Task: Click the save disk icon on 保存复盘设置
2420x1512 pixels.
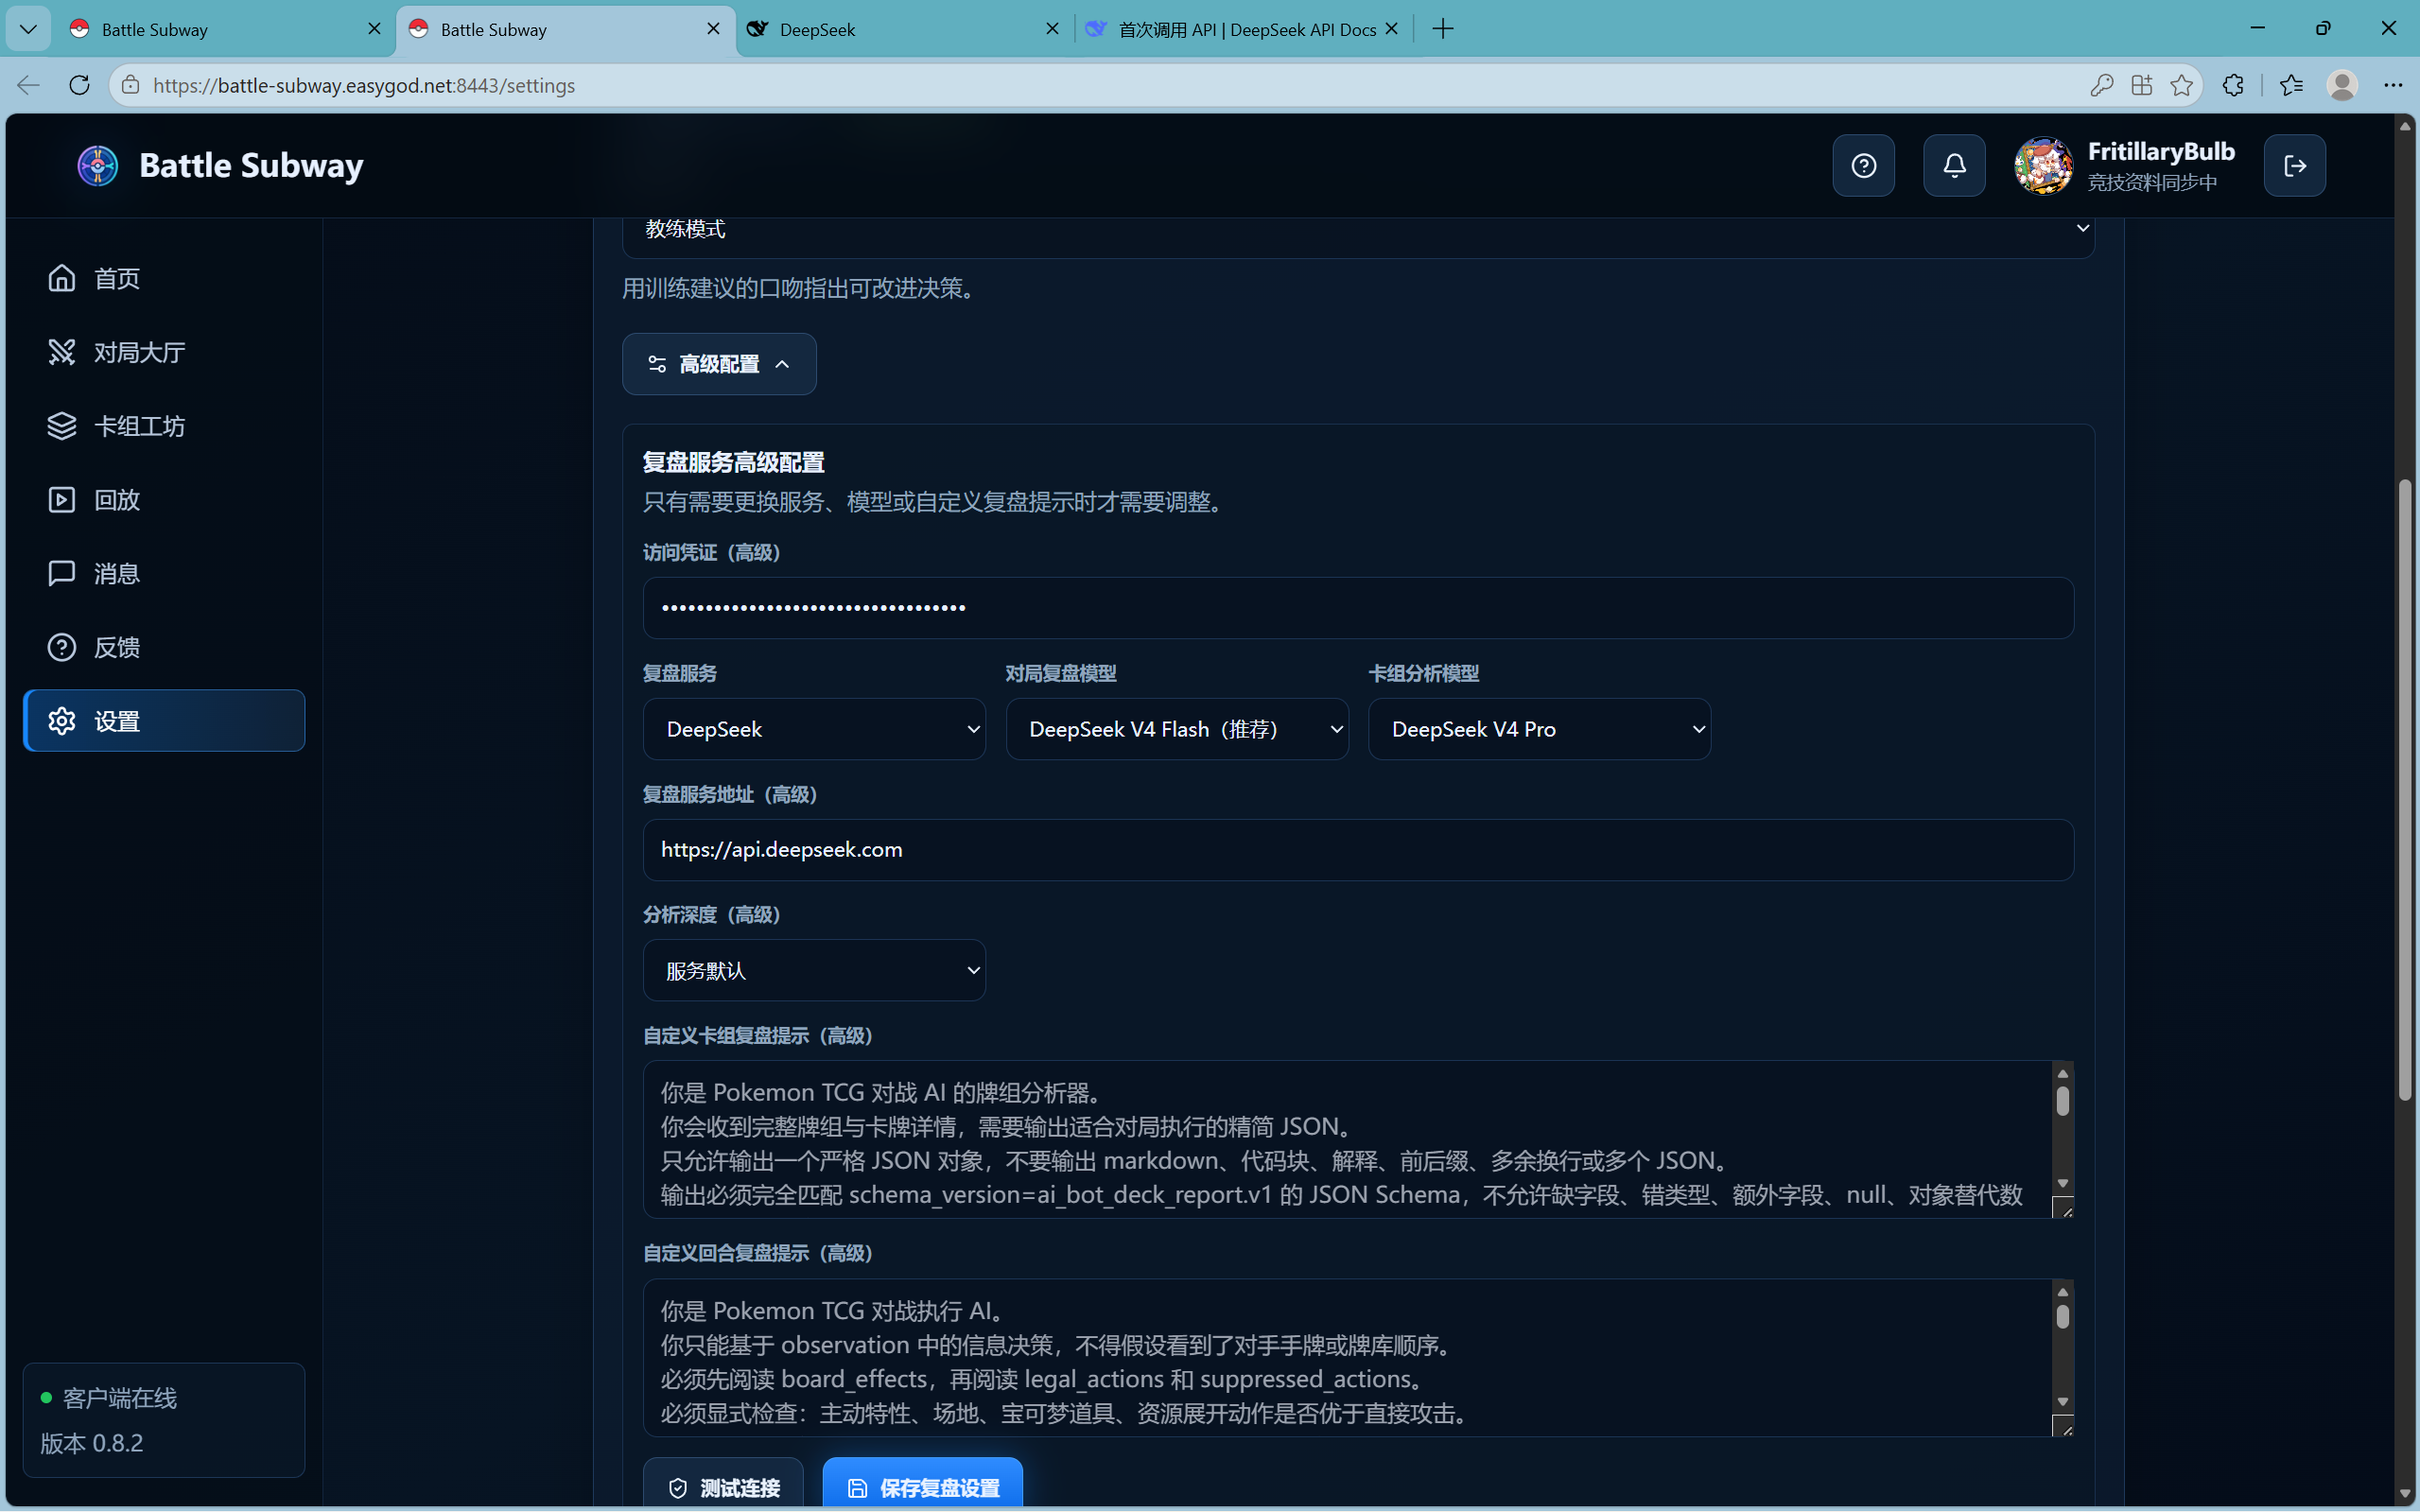Action: (x=857, y=1488)
